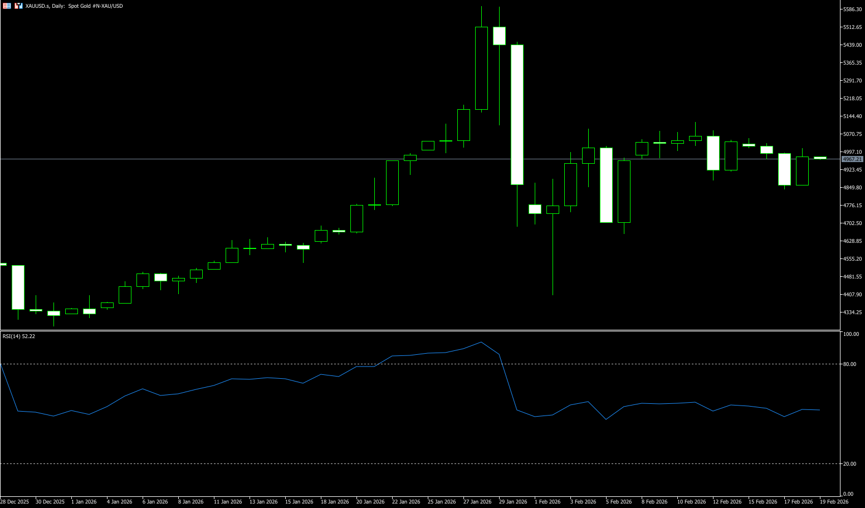Image resolution: width=865 pixels, height=508 pixels.
Task: Select the RSI(14) 52.22 indicator label
Action: pyautogui.click(x=19, y=336)
